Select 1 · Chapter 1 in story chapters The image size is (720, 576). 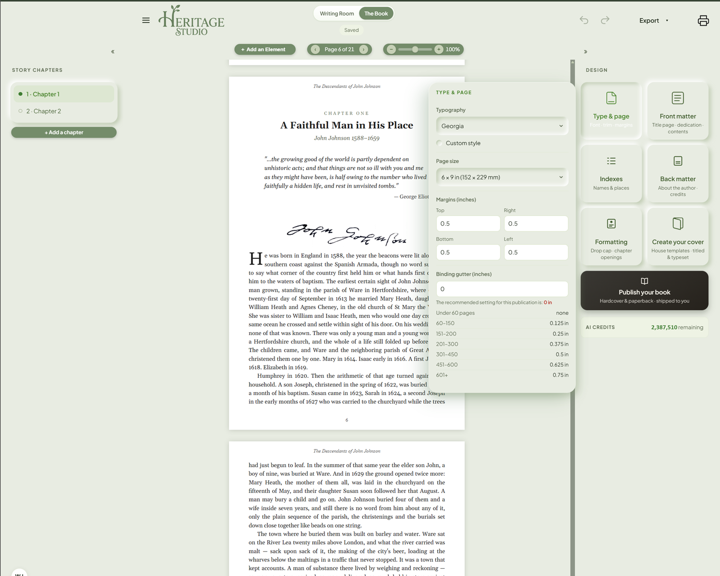point(64,94)
